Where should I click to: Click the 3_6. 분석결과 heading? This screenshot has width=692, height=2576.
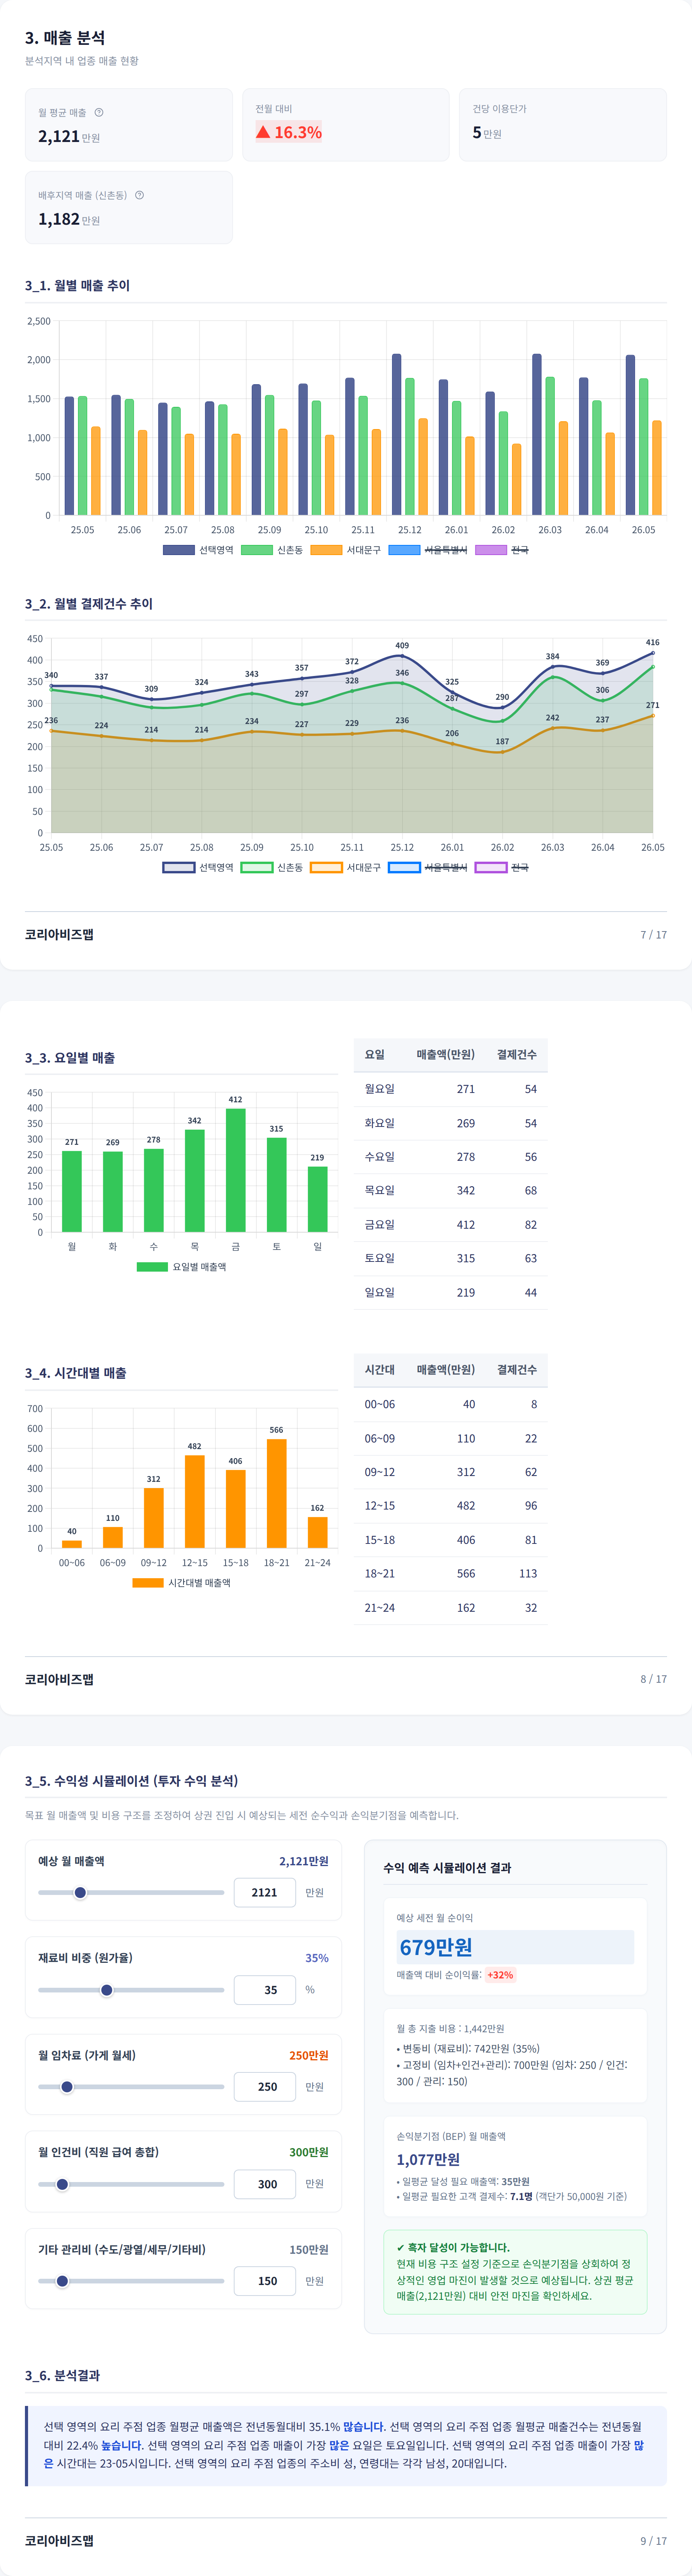(62, 2375)
